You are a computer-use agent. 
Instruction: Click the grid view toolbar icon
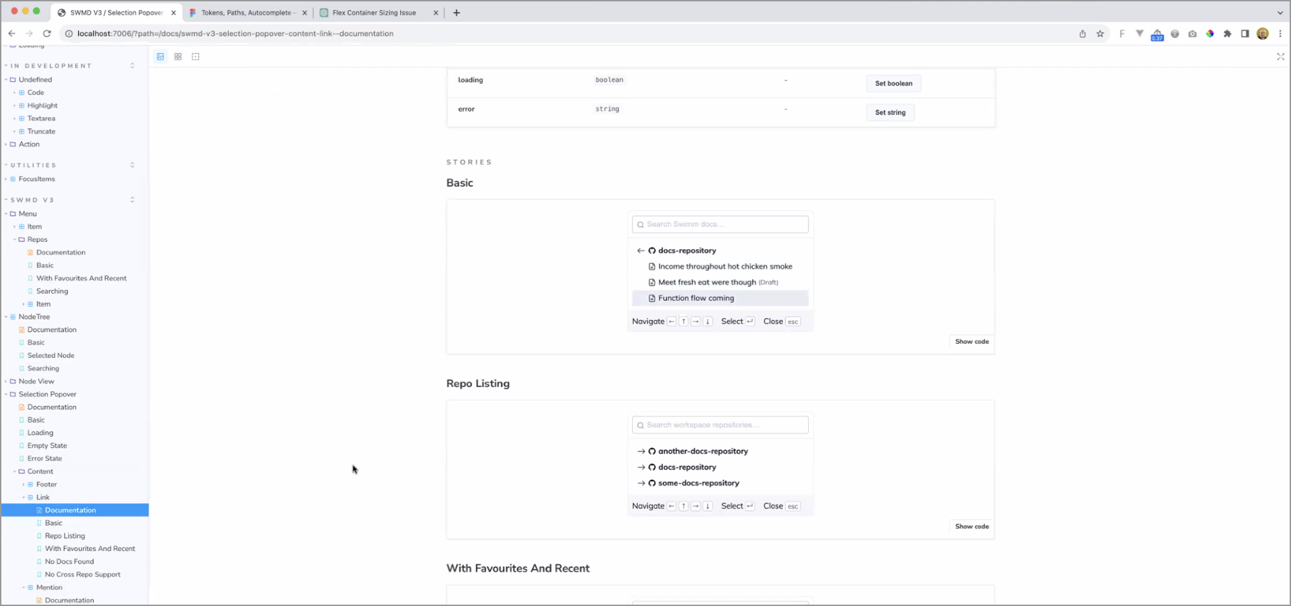coord(178,57)
